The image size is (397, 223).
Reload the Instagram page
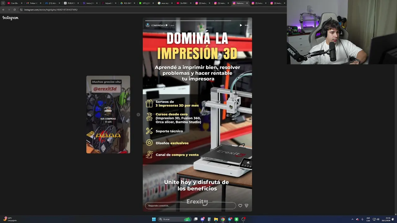[14, 10]
